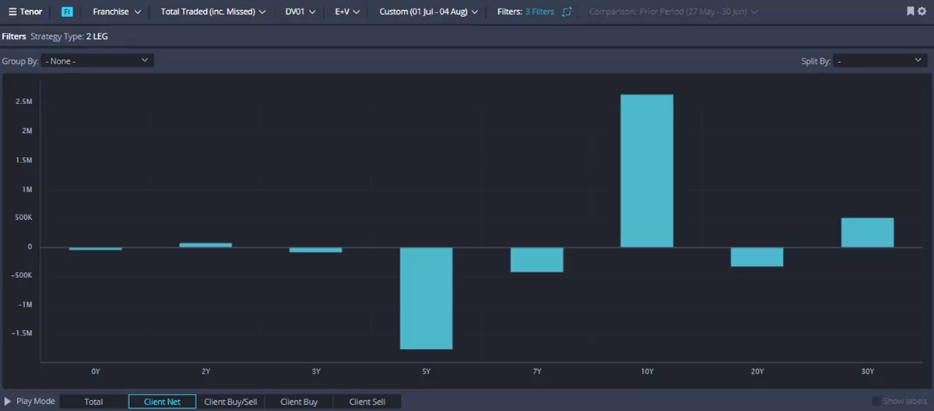Click the 30Y axis label
This screenshot has width=934, height=411.
868,372
